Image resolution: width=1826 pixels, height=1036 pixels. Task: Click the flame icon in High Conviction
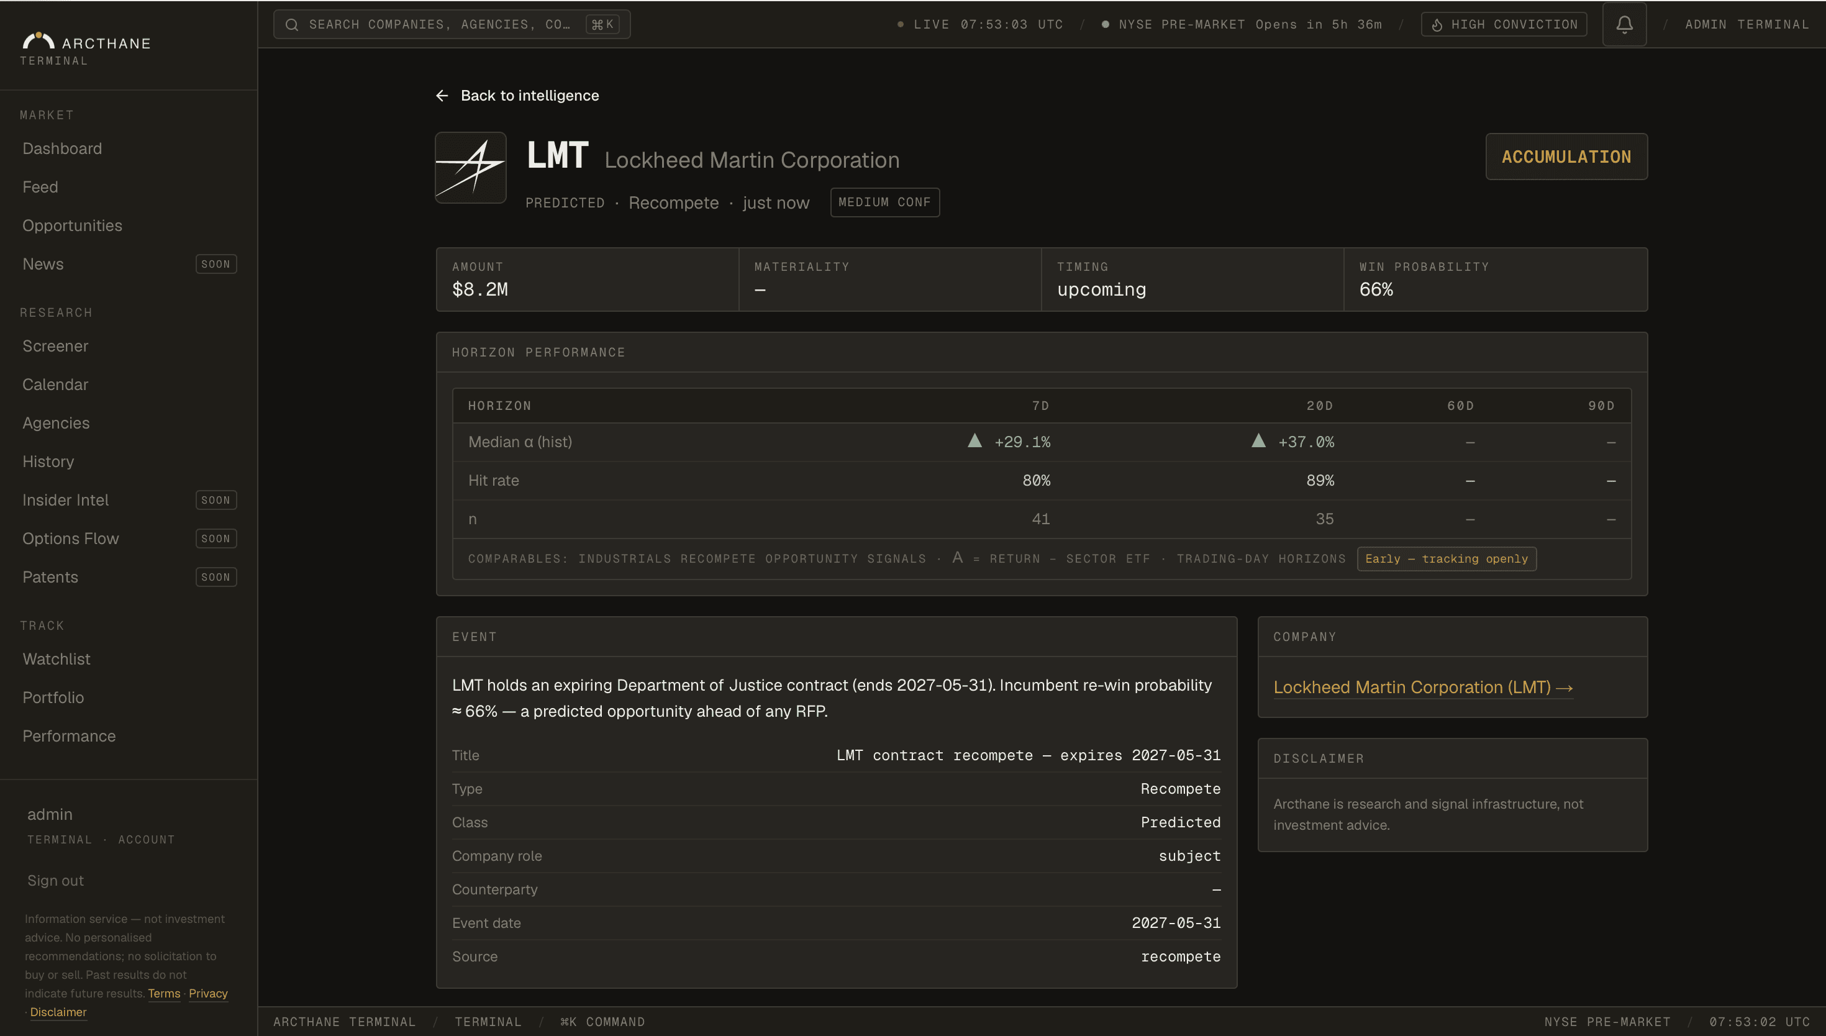coord(1437,25)
